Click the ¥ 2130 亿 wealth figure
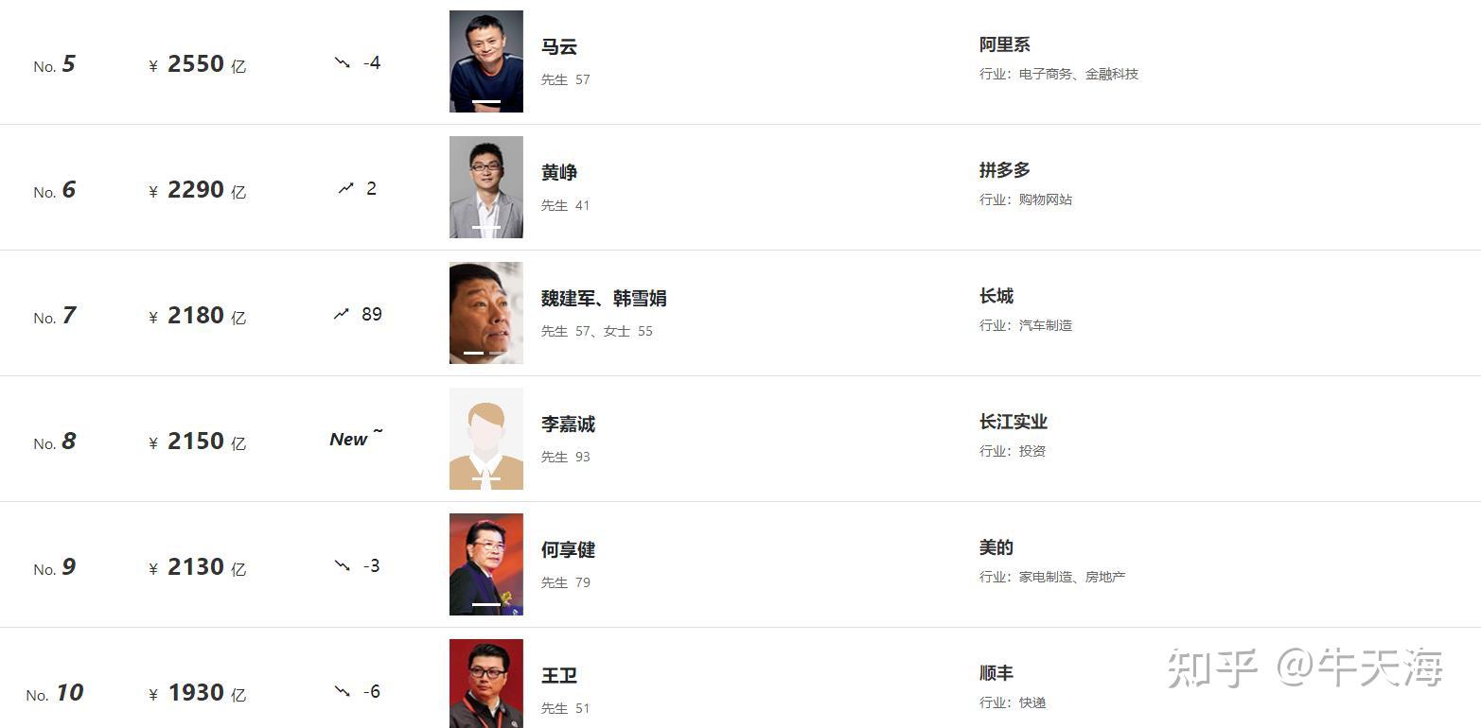The width and height of the screenshot is (1481, 728). (x=197, y=567)
